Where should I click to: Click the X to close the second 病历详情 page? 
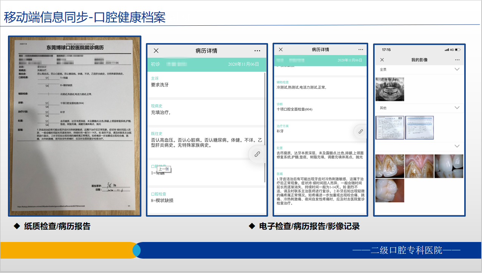281,50
